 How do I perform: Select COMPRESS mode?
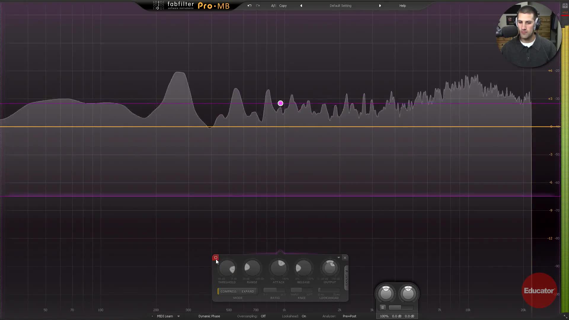coord(228,291)
